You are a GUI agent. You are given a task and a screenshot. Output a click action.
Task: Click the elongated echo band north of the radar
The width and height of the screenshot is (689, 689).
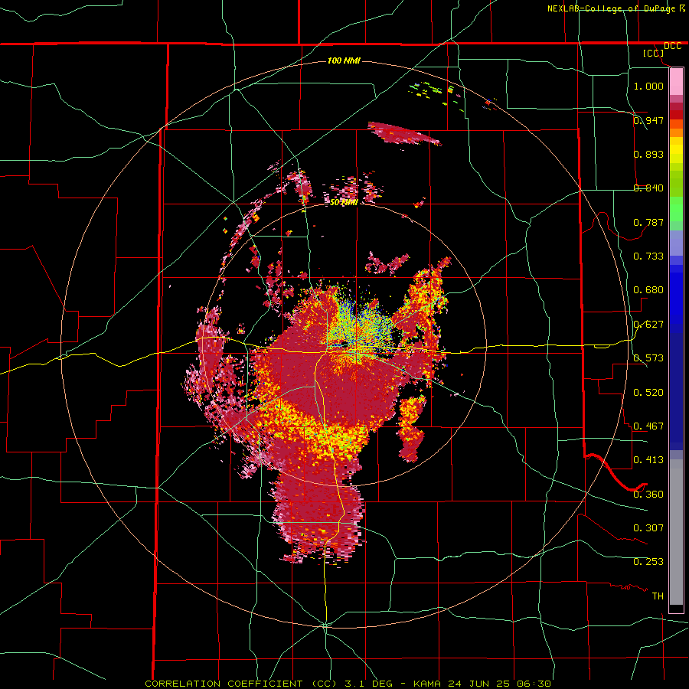pyautogui.click(x=403, y=133)
